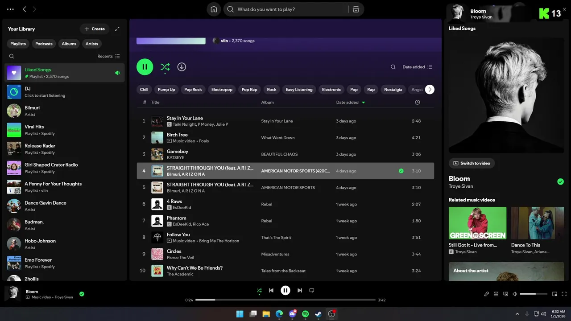Click the Create button in library
Screen dimensions: 571x321
(x=95, y=29)
